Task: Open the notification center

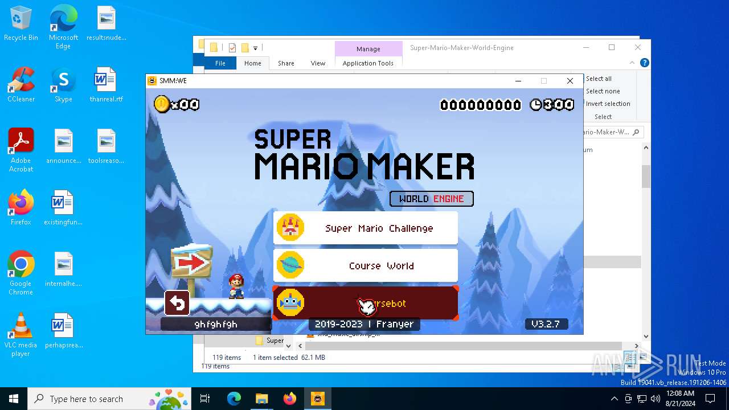Action: [710, 399]
